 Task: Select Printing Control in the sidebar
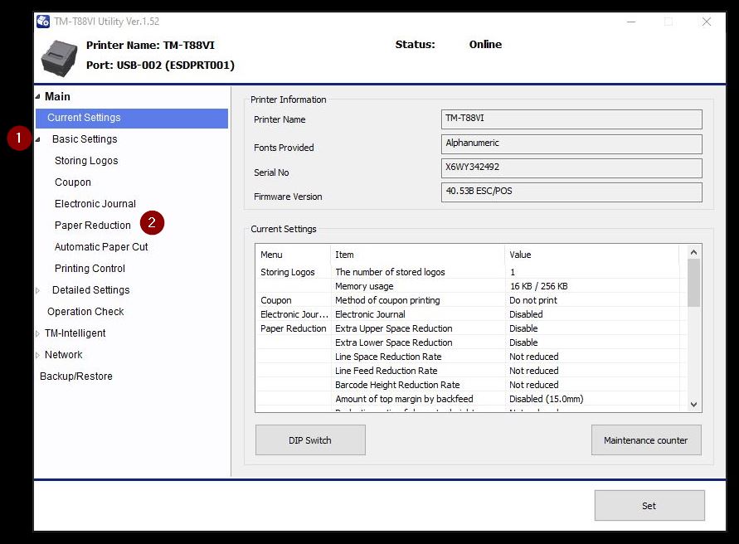pos(90,268)
